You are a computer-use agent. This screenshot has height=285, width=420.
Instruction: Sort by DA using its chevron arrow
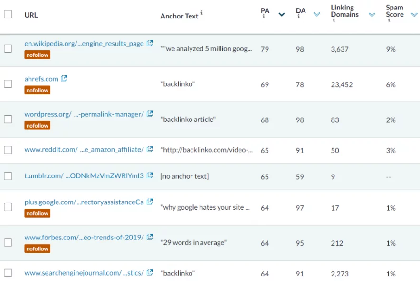point(317,14)
